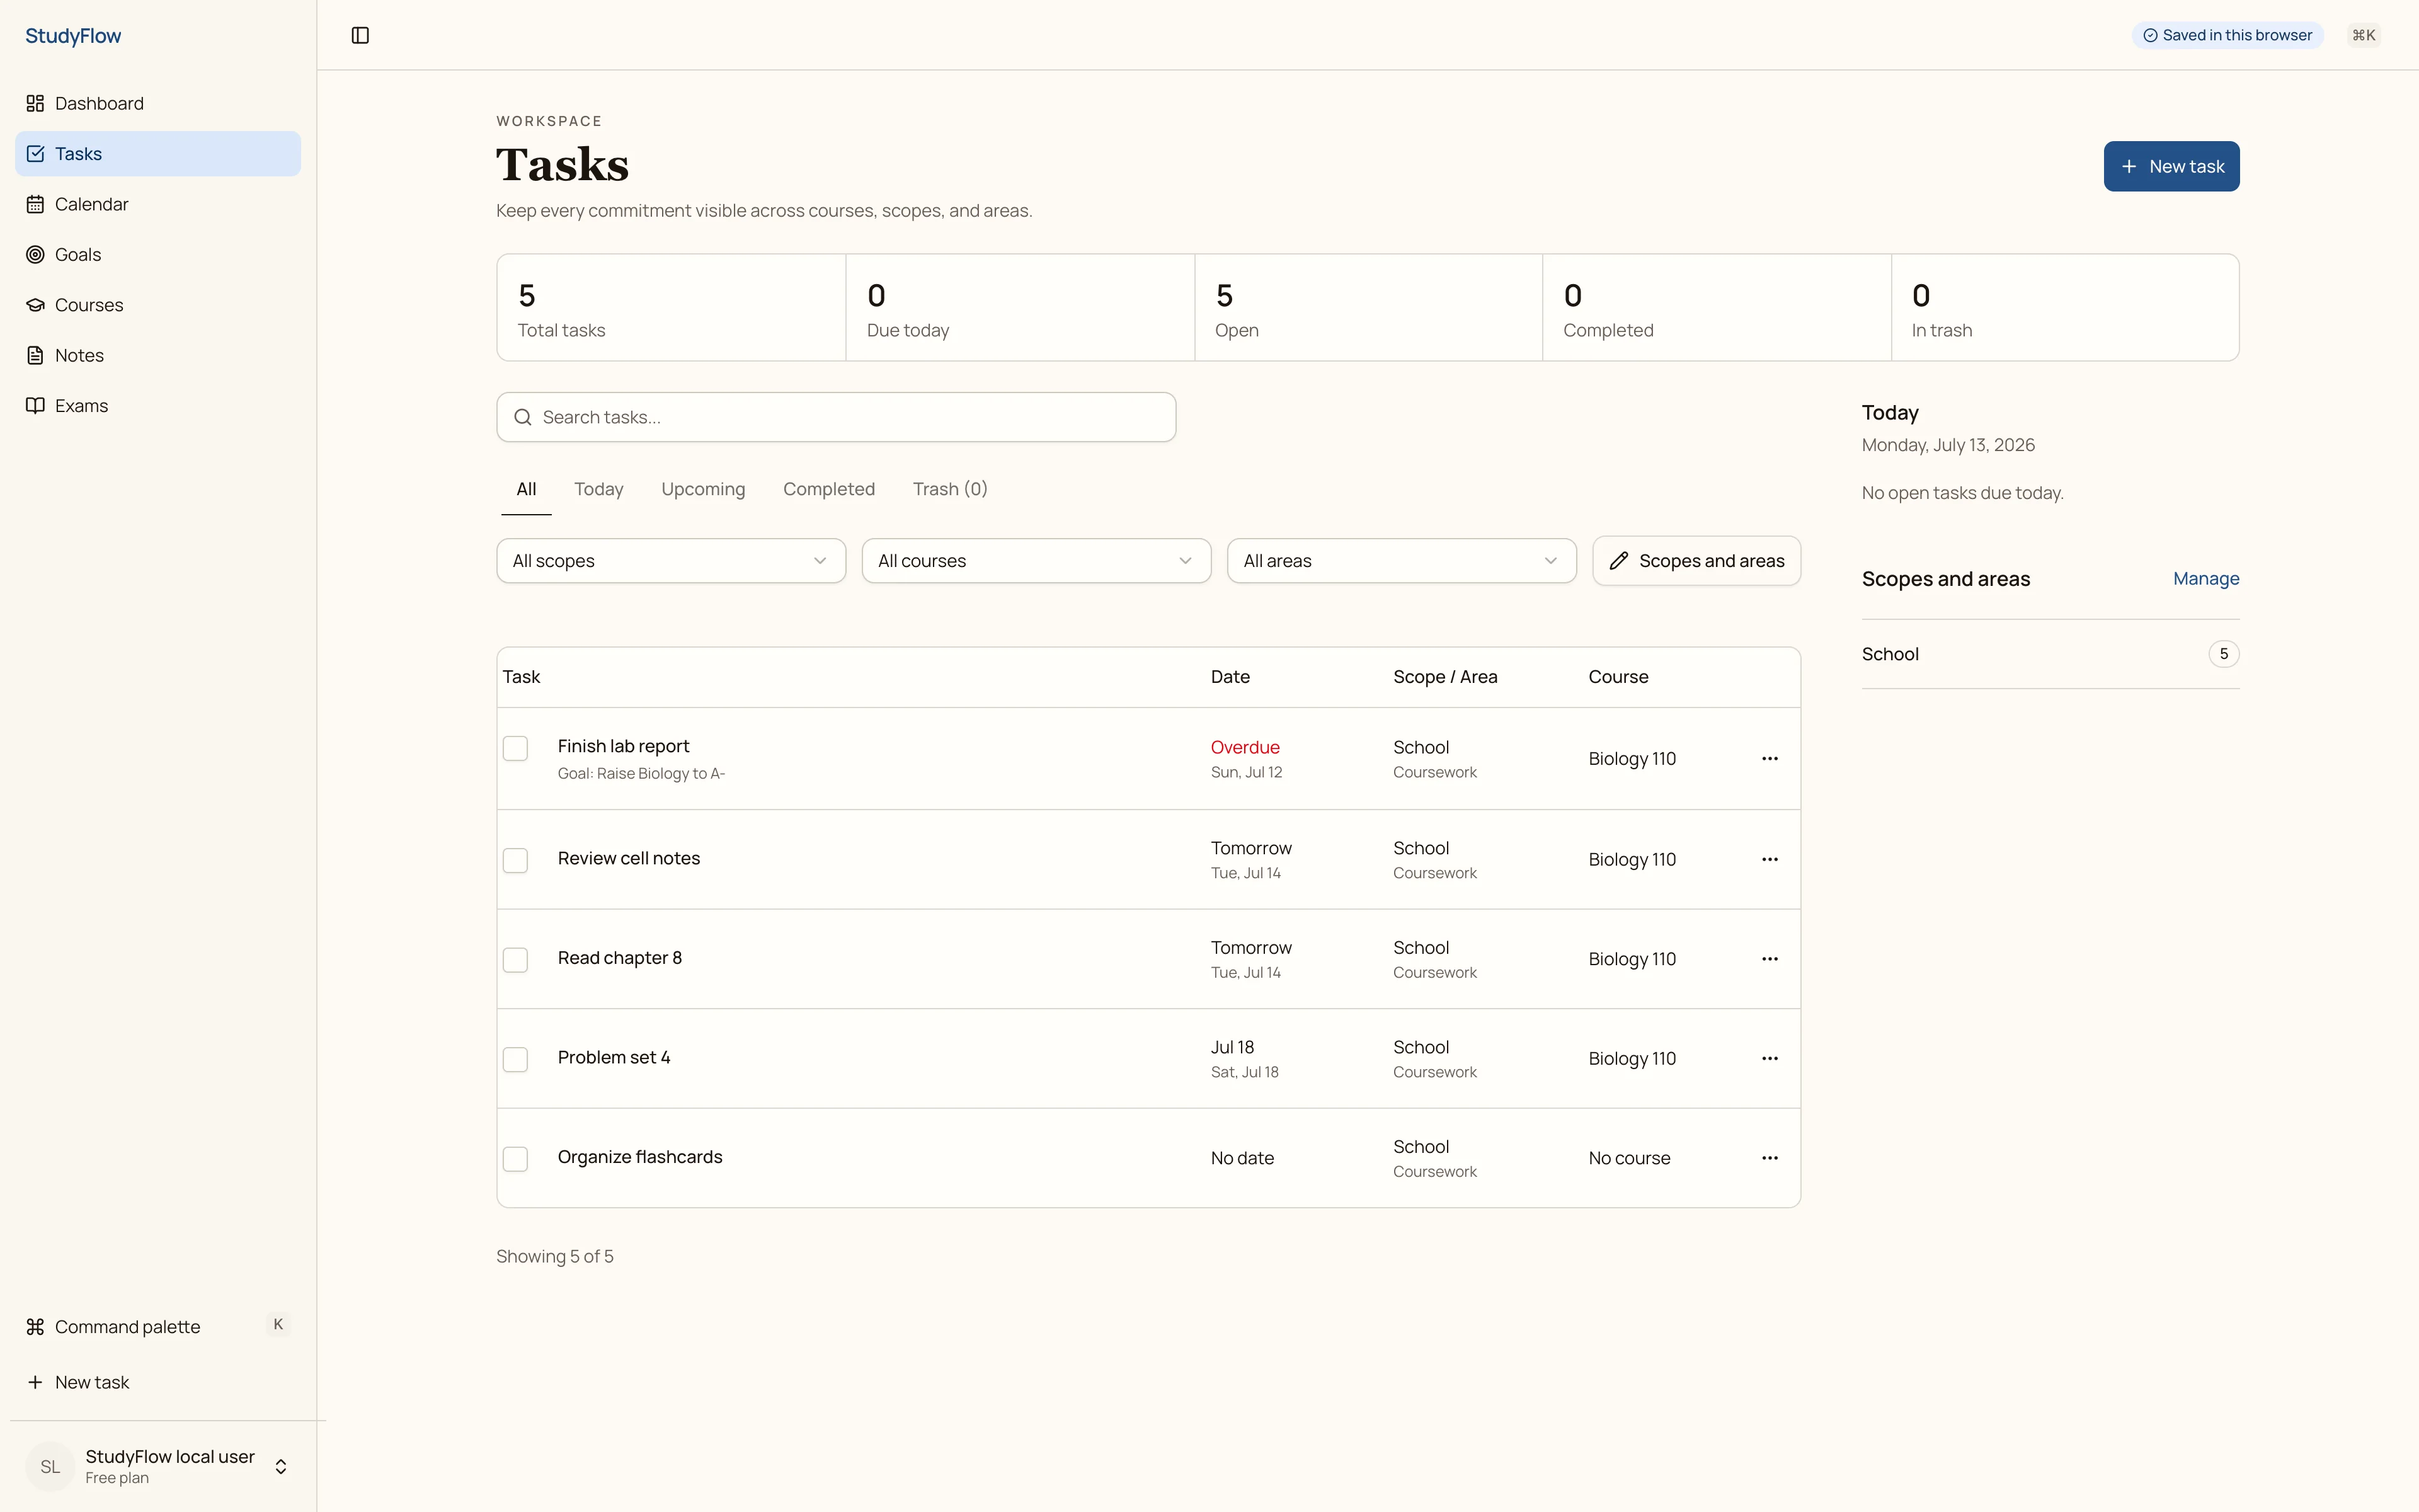Click New task in the sidebar
The height and width of the screenshot is (1512, 2419).
click(x=158, y=1382)
